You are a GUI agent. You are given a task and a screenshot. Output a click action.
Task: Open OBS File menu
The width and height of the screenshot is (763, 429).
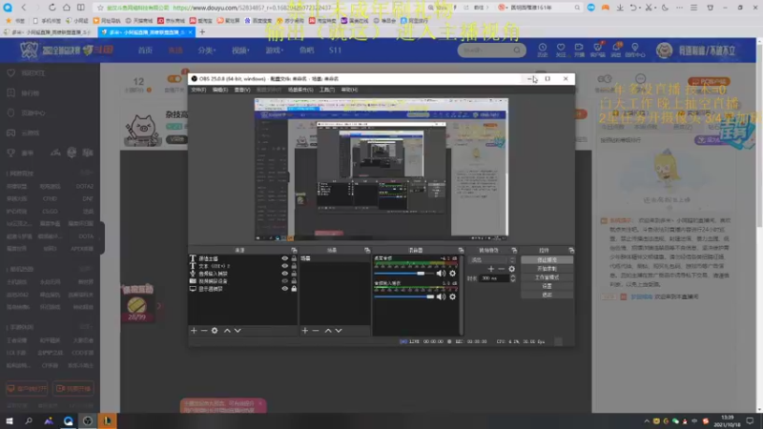tap(198, 90)
